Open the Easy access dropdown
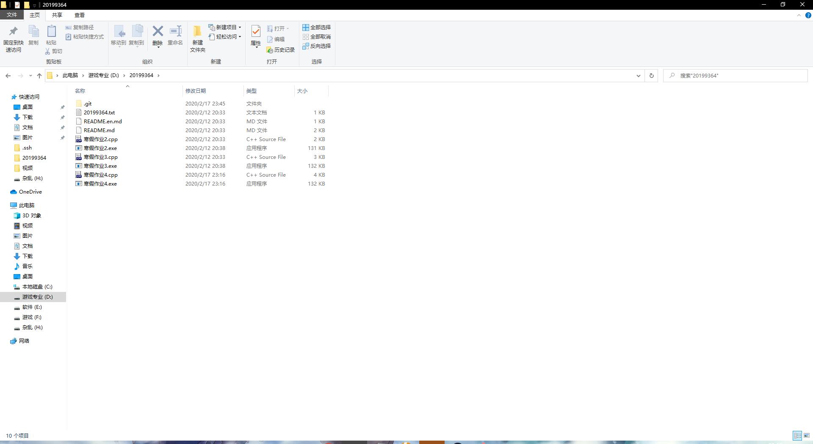The height and width of the screenshot is (444, 813). click(x=225, y=37)
